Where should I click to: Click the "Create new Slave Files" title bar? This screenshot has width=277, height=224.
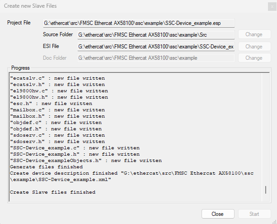coord(30,6)
